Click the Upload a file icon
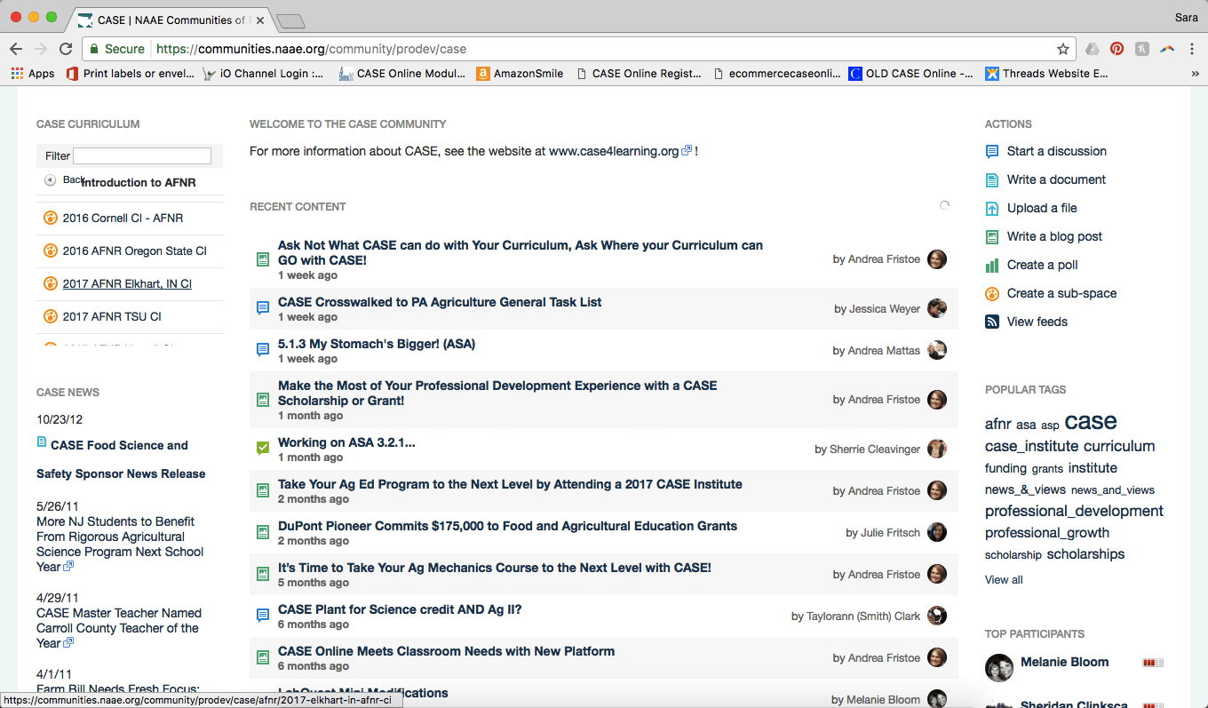1208x708 pixels. pos(992,209)
